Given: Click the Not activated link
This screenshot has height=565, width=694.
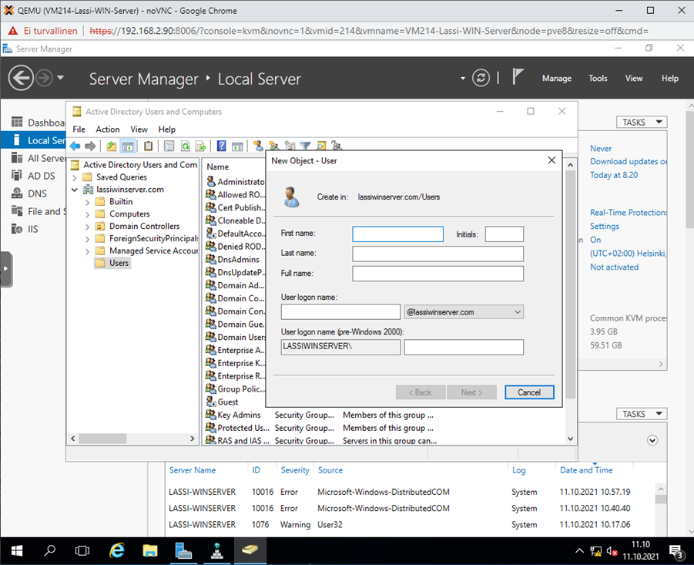Looking at the screenshot, I should 614,267.
